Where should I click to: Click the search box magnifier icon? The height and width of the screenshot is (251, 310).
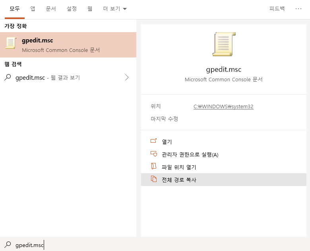(8, 245)
